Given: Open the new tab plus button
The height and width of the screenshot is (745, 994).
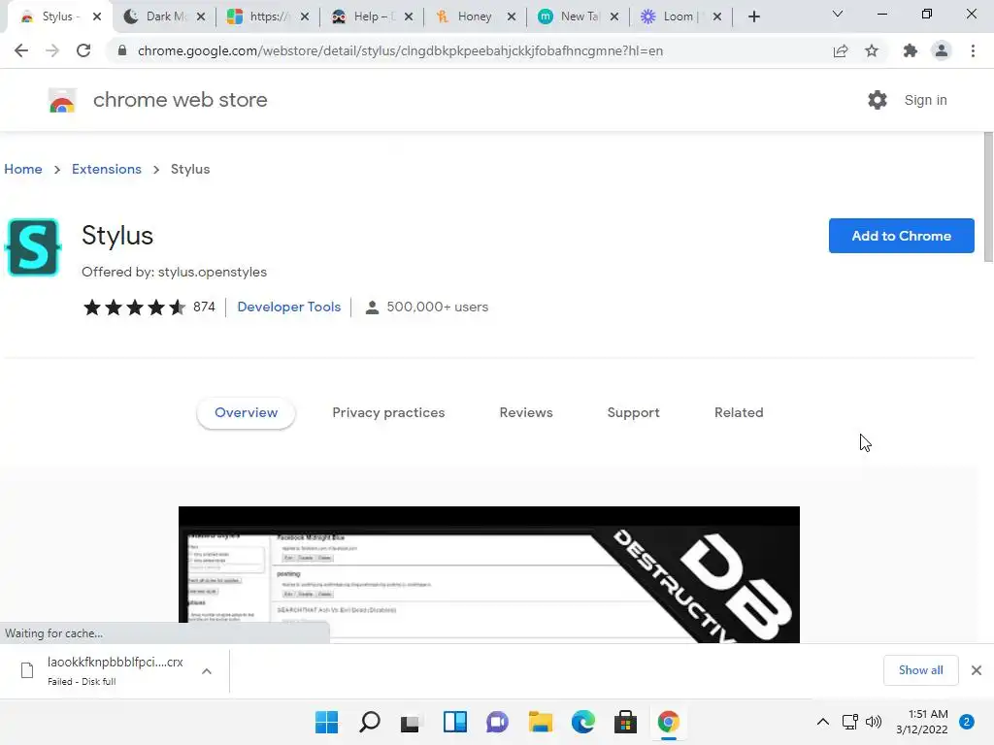Looking at the screenshot, I should (753, 17).
